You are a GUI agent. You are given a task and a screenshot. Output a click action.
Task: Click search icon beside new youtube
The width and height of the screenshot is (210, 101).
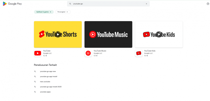click(35, 82)
